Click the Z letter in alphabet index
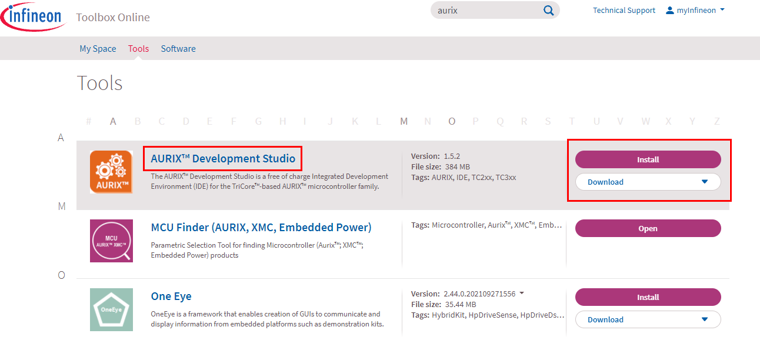Screen dimensions: 760x350 coord(717,121)
